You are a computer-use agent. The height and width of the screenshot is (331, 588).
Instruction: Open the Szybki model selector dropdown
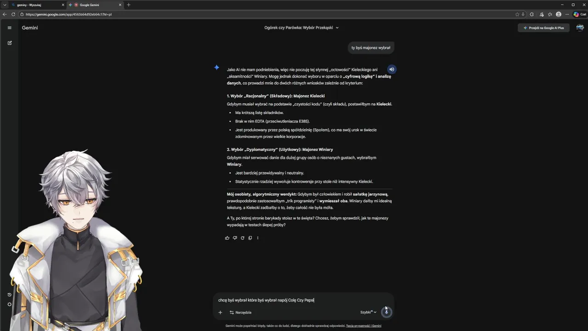[368, 312]
